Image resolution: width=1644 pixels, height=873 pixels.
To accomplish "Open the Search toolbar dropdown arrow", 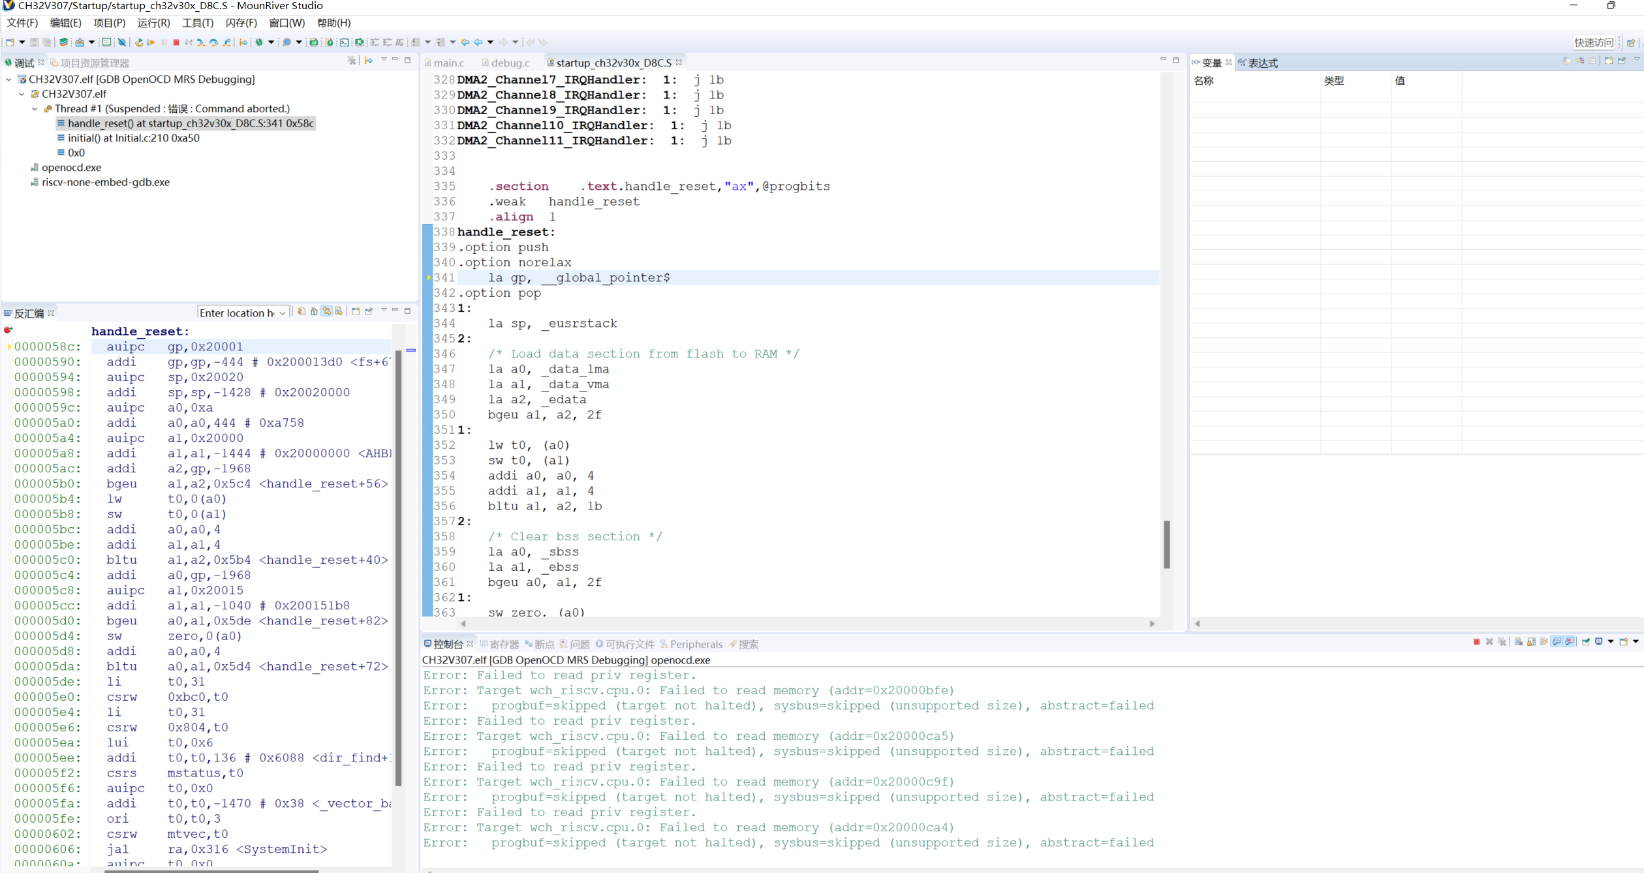I will click(x=299, y=42).
